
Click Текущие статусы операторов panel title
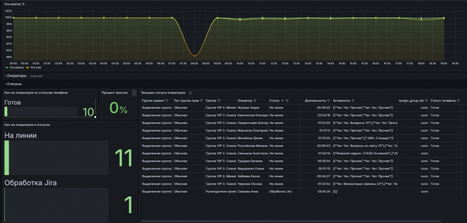[x=163, y=93]
